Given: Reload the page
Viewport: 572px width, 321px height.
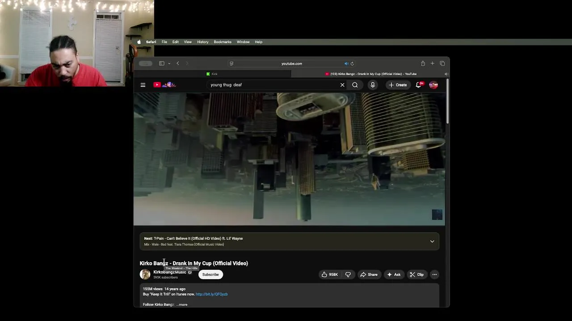Looking at the screenshot, I should click(x=352, y=63).
